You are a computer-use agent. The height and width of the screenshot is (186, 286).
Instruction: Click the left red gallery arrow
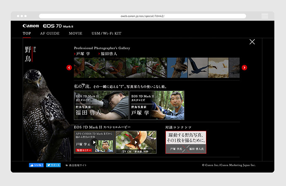(x=69, y=68)
